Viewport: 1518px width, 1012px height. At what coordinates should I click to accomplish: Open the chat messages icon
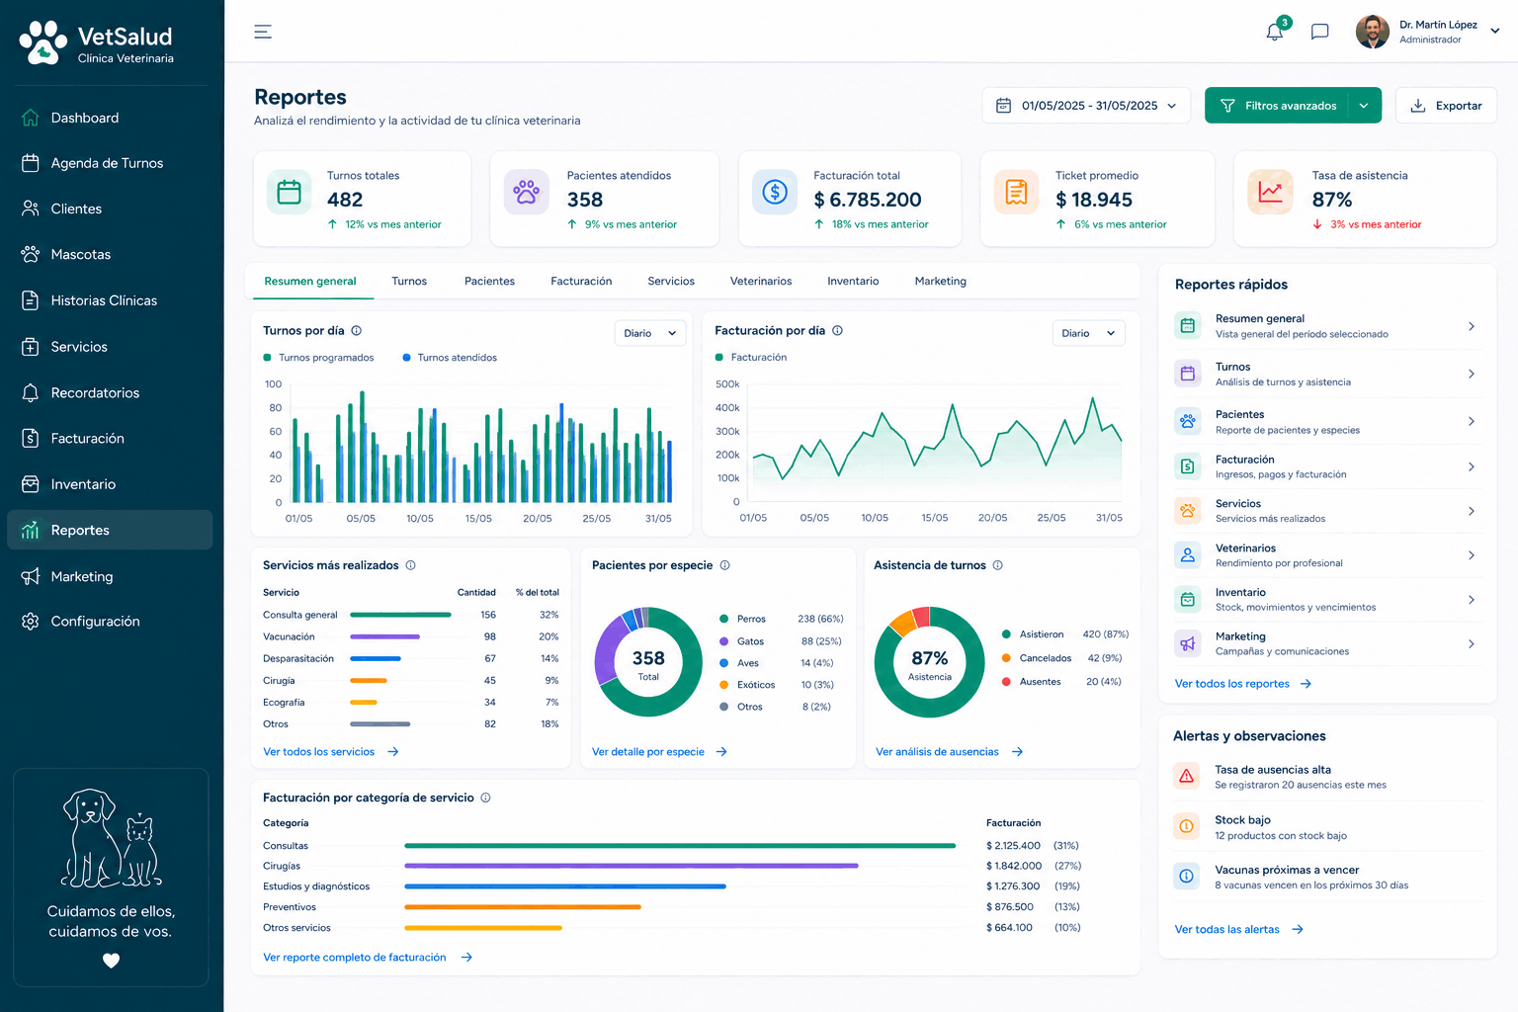[1319, 32]
